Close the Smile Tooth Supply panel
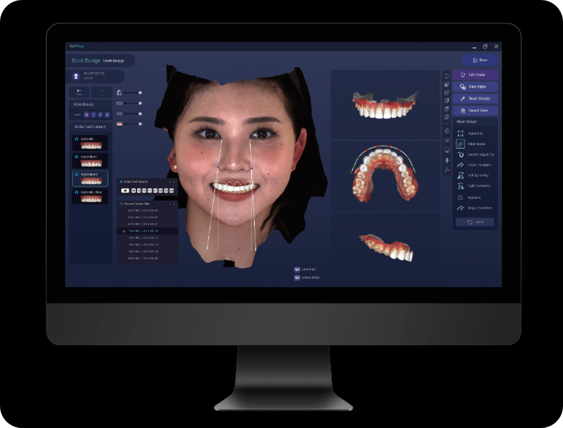The width and height of the screenshot is (563, 428). (174, 181)
